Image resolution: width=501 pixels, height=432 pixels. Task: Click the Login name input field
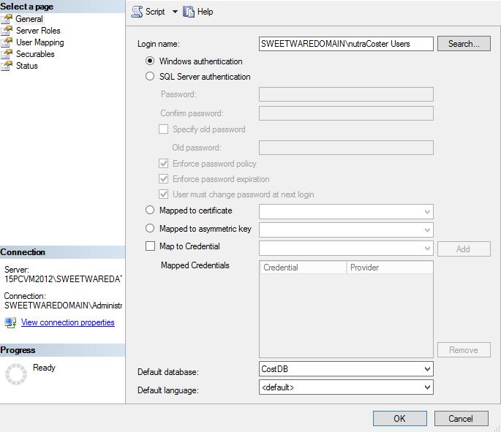[346, 44]
